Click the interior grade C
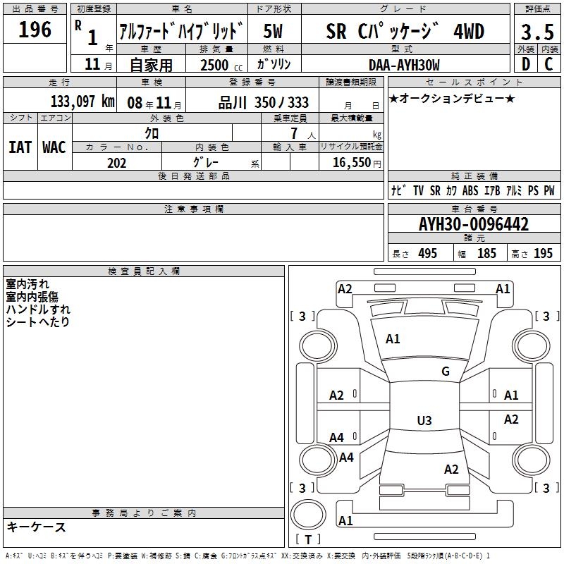Screen dimensions: 564x564 549,64
